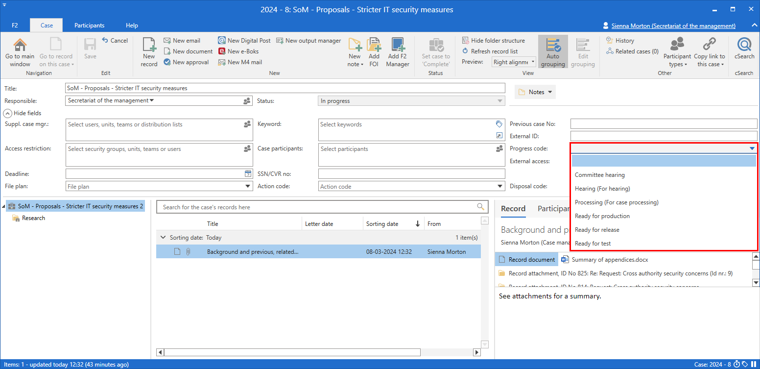Viewport: 760px width, 369px height.
Task: Click the people icon in Case participants field
Action: click(499, 149)
